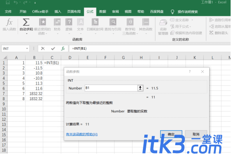The image size is (231, 154).
Task: Switch to the Insert tab
Action: tap(58, 12)
